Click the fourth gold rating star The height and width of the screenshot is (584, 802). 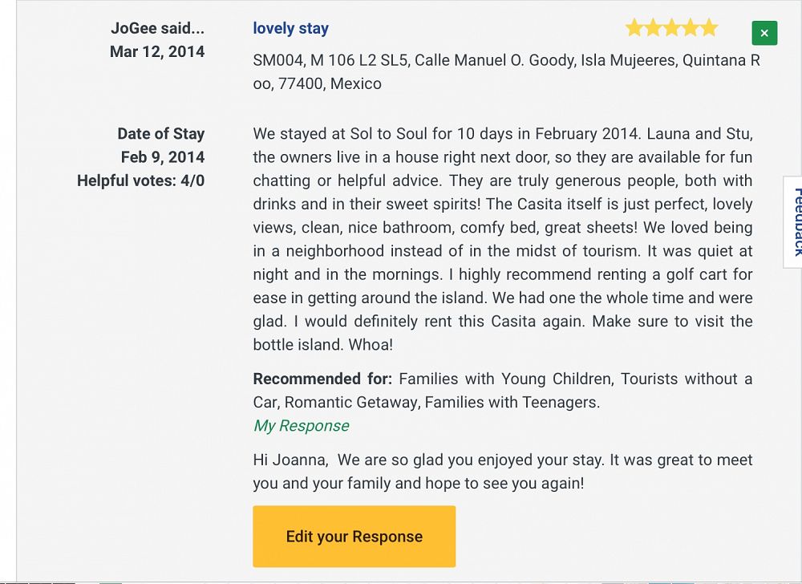pos(690,29)
